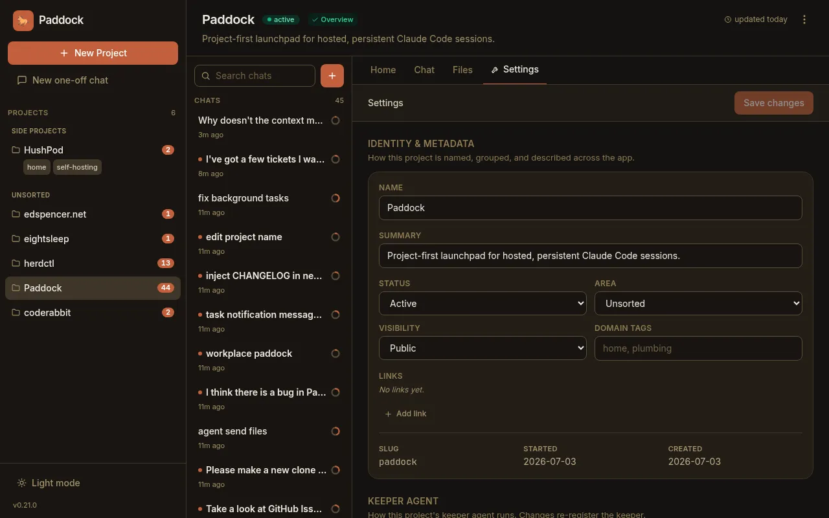Start a New one-off chat
Screen dimensions: 829x518
coord(93,80)
